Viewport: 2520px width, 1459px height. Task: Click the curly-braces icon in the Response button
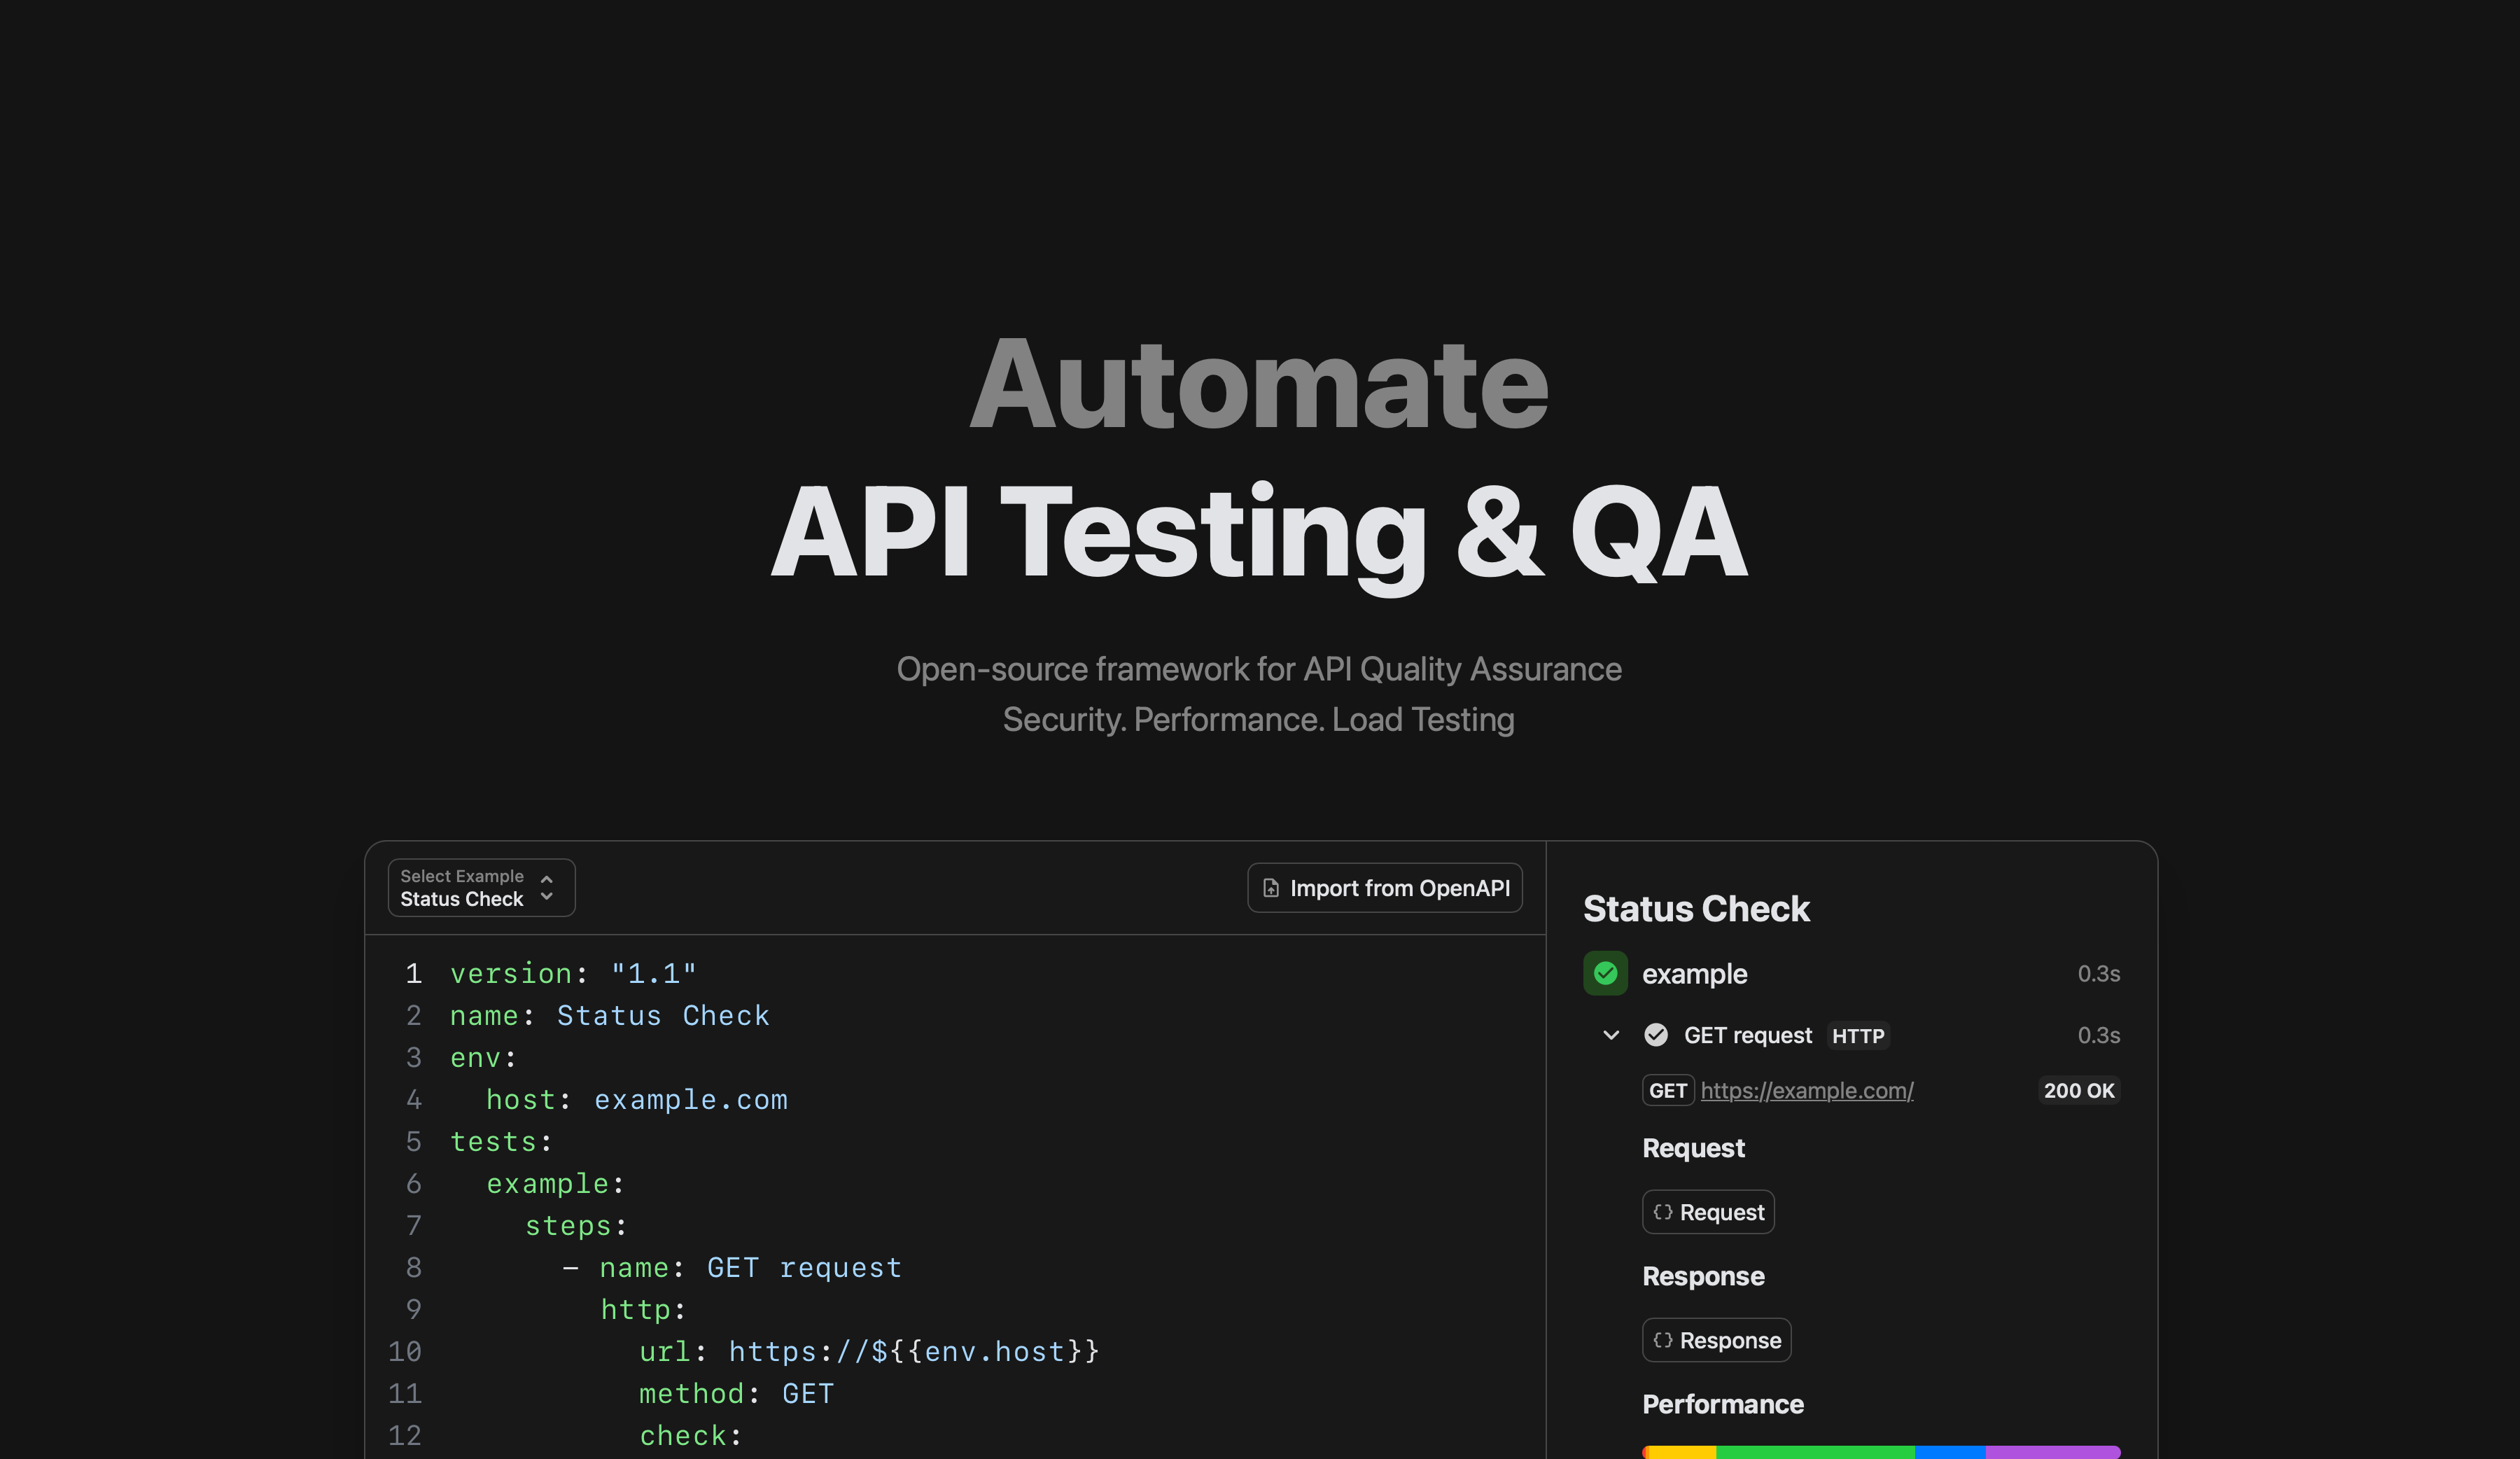click(1663, 1340)
